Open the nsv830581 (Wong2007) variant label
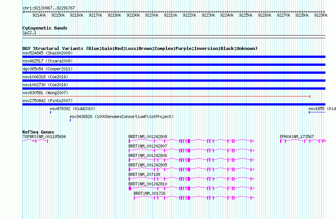The image size is (336, 219). point(45,93)
